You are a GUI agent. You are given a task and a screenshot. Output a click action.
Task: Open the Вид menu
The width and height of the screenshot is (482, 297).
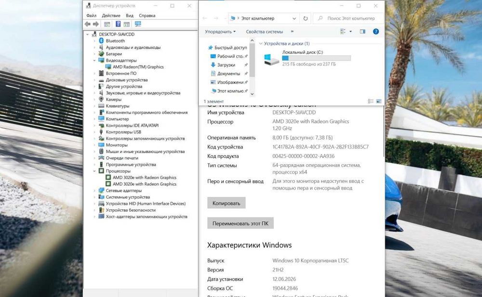point(129,15)
